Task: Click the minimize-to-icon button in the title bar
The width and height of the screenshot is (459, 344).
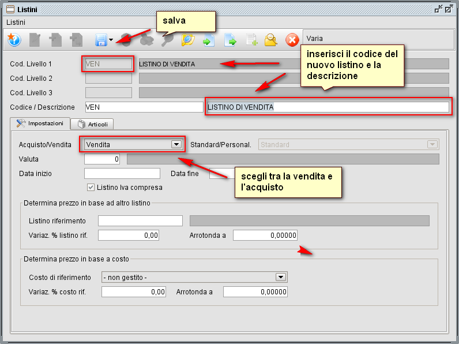Action: tap(438, 9)
